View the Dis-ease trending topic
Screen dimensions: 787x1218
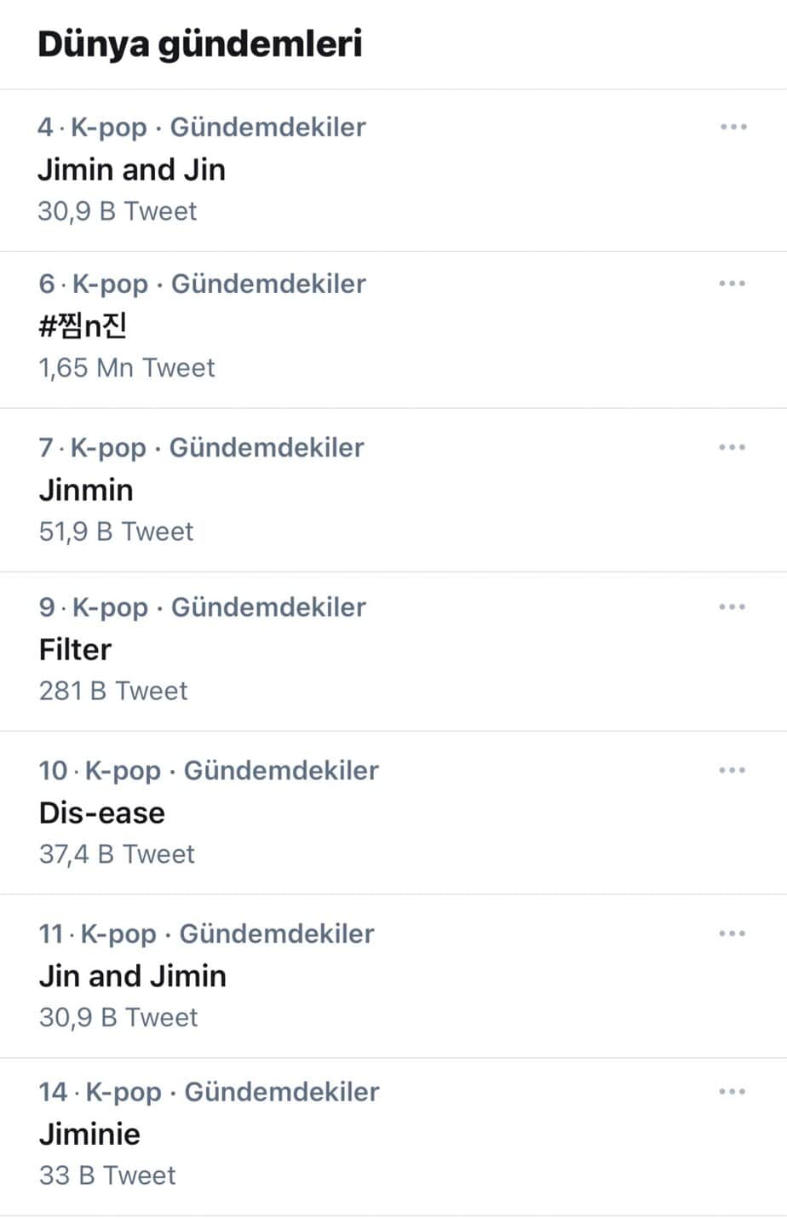pyautogui.click(x=102, y=813)
